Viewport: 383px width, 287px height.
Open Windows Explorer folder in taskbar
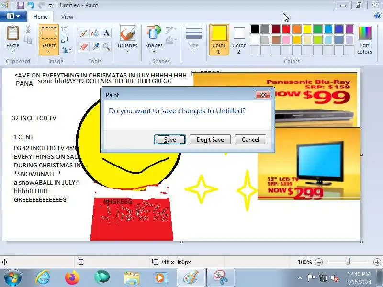pyautogui.click(x=131, y=277)
